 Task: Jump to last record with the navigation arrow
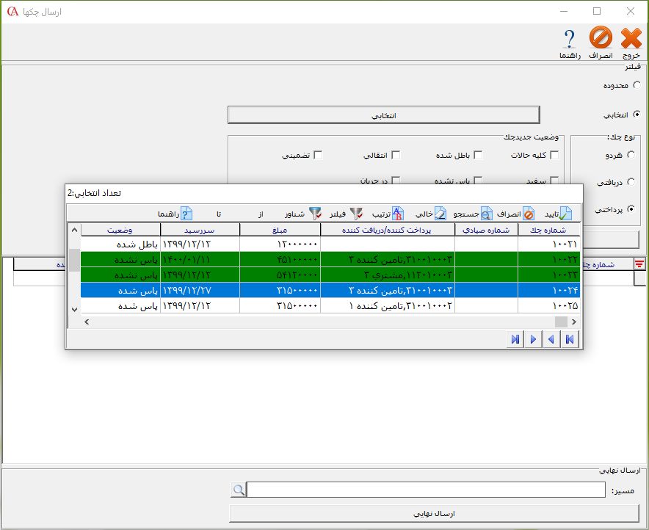point(515,338)
